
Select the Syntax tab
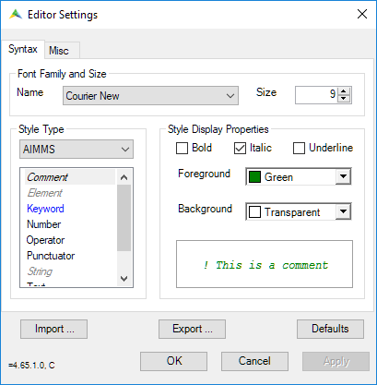click(x=23, y=49)
